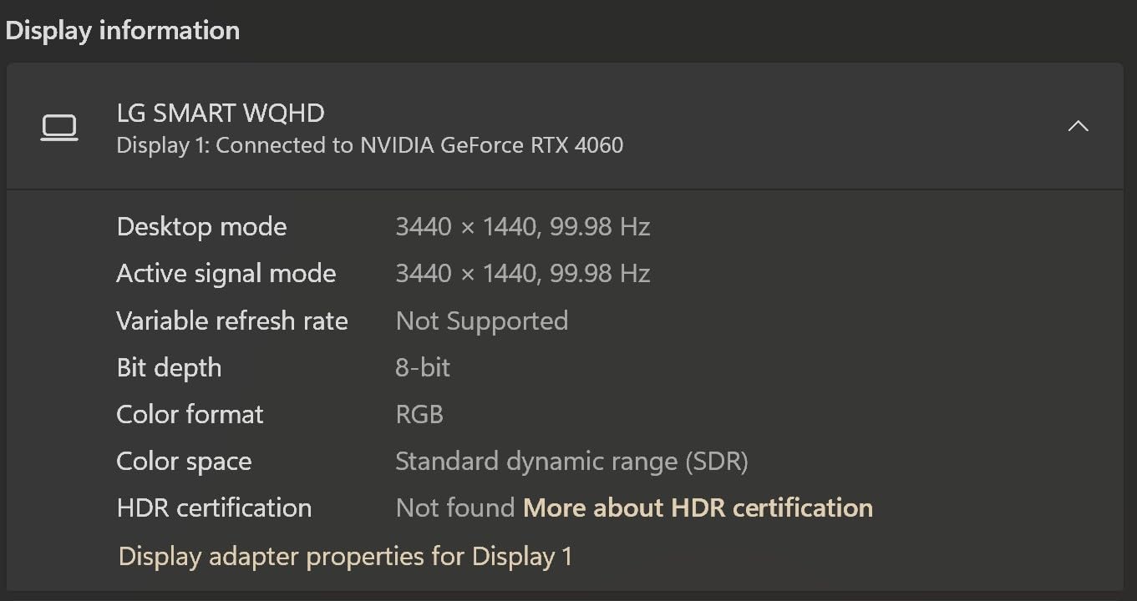The image size is (1137, 601).
Task: Select the Desktop mode label
Action: 201,227
